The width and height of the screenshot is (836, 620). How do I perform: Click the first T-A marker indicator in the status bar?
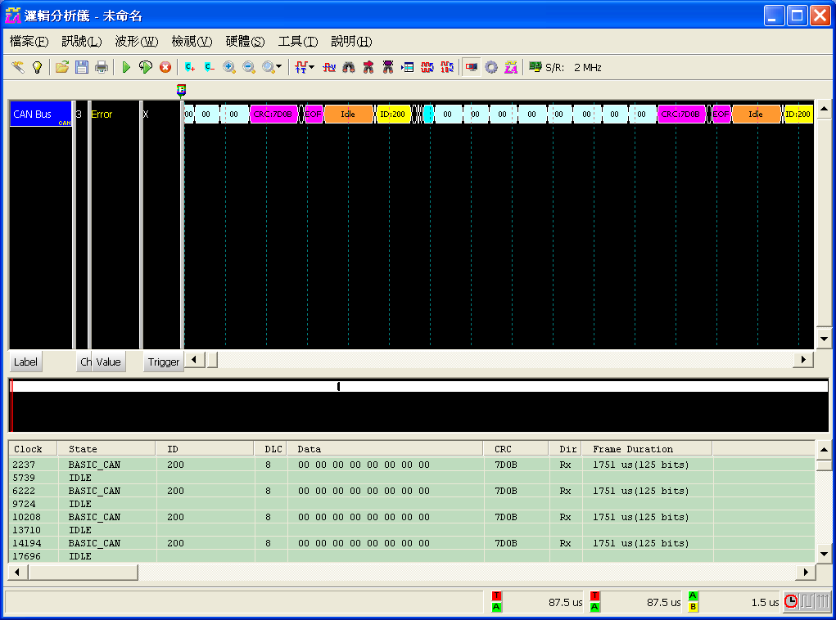pyautogui.click(x=496, y=601)
